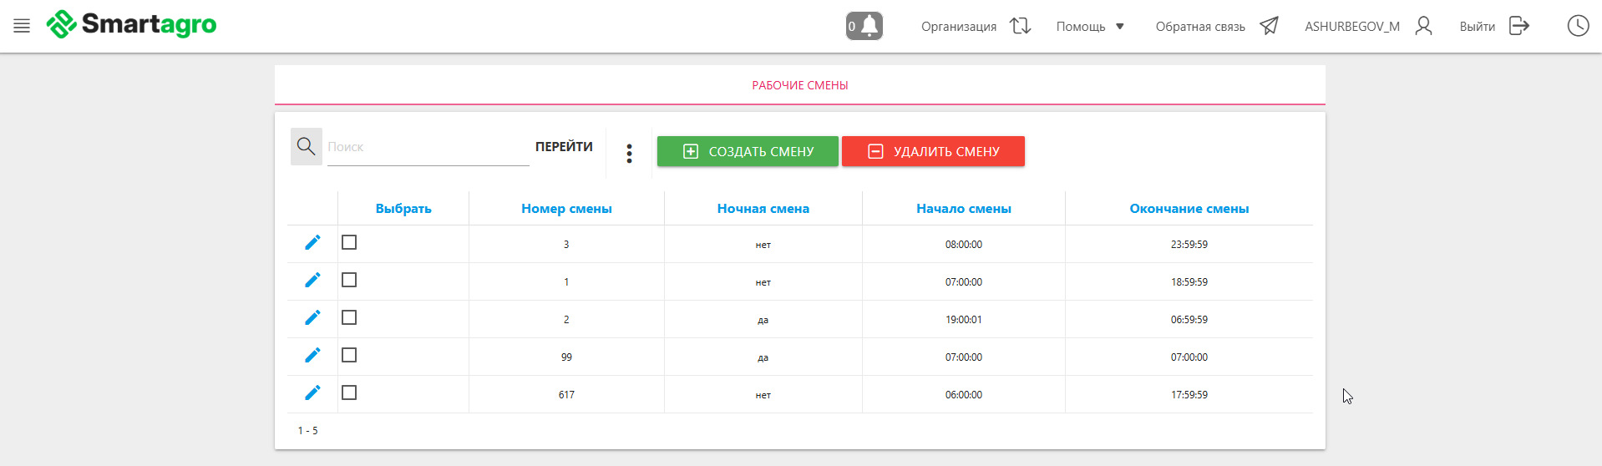Edit shift number 3 with pencil icon
Screen dimensions: 1602x466
coord(312,243)
